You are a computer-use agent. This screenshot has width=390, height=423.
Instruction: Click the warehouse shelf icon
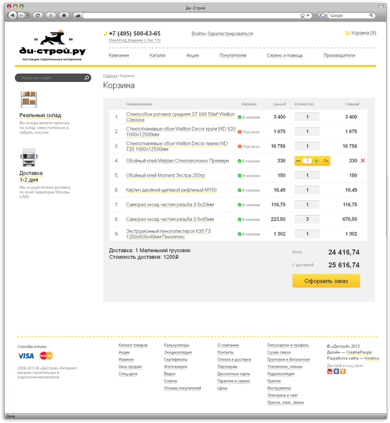click(29, 98)
